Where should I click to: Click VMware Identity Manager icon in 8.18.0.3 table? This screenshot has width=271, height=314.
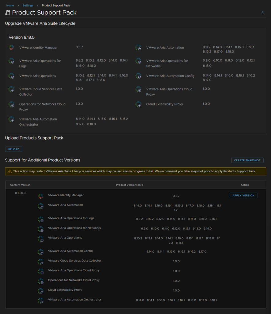(41, 196)
